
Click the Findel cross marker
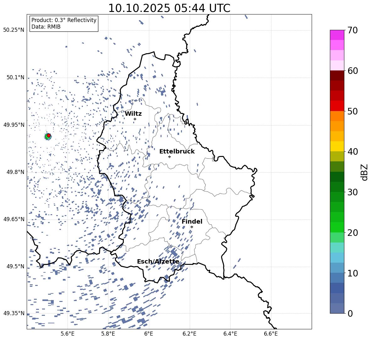coord(192,227)
